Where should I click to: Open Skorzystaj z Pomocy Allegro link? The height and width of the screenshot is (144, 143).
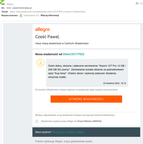68,132
